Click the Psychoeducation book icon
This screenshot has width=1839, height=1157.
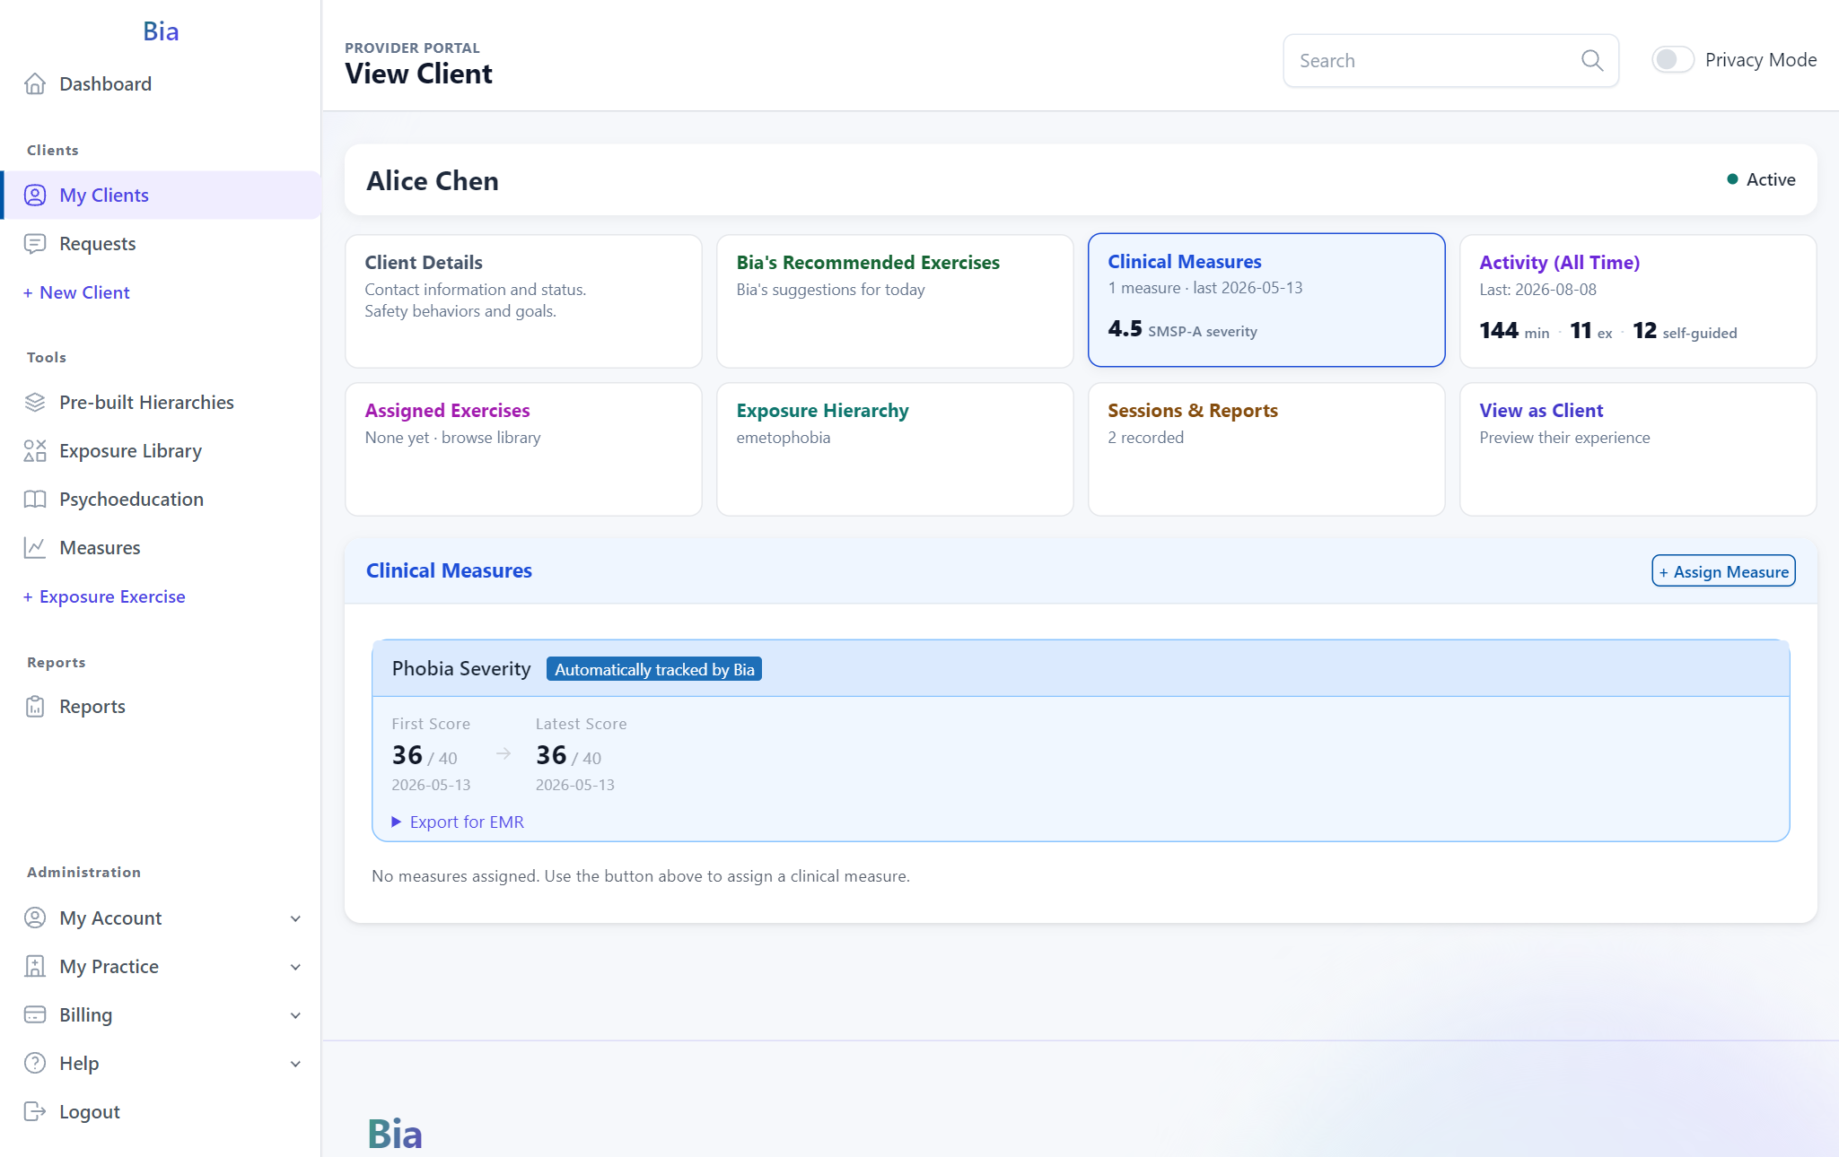point(35,500)
